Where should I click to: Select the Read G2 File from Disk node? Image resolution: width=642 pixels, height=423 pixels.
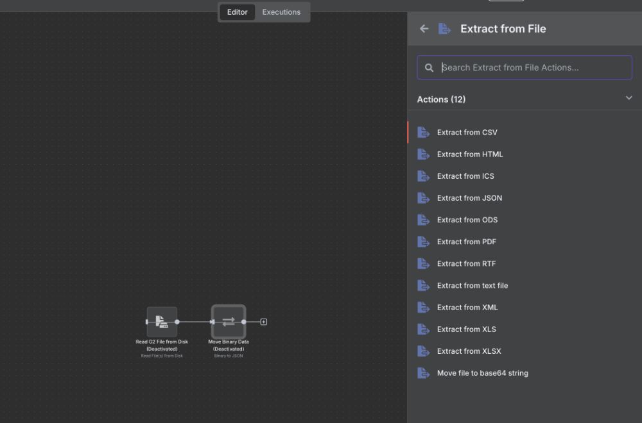pyautogui.click(x=162, y=322)
